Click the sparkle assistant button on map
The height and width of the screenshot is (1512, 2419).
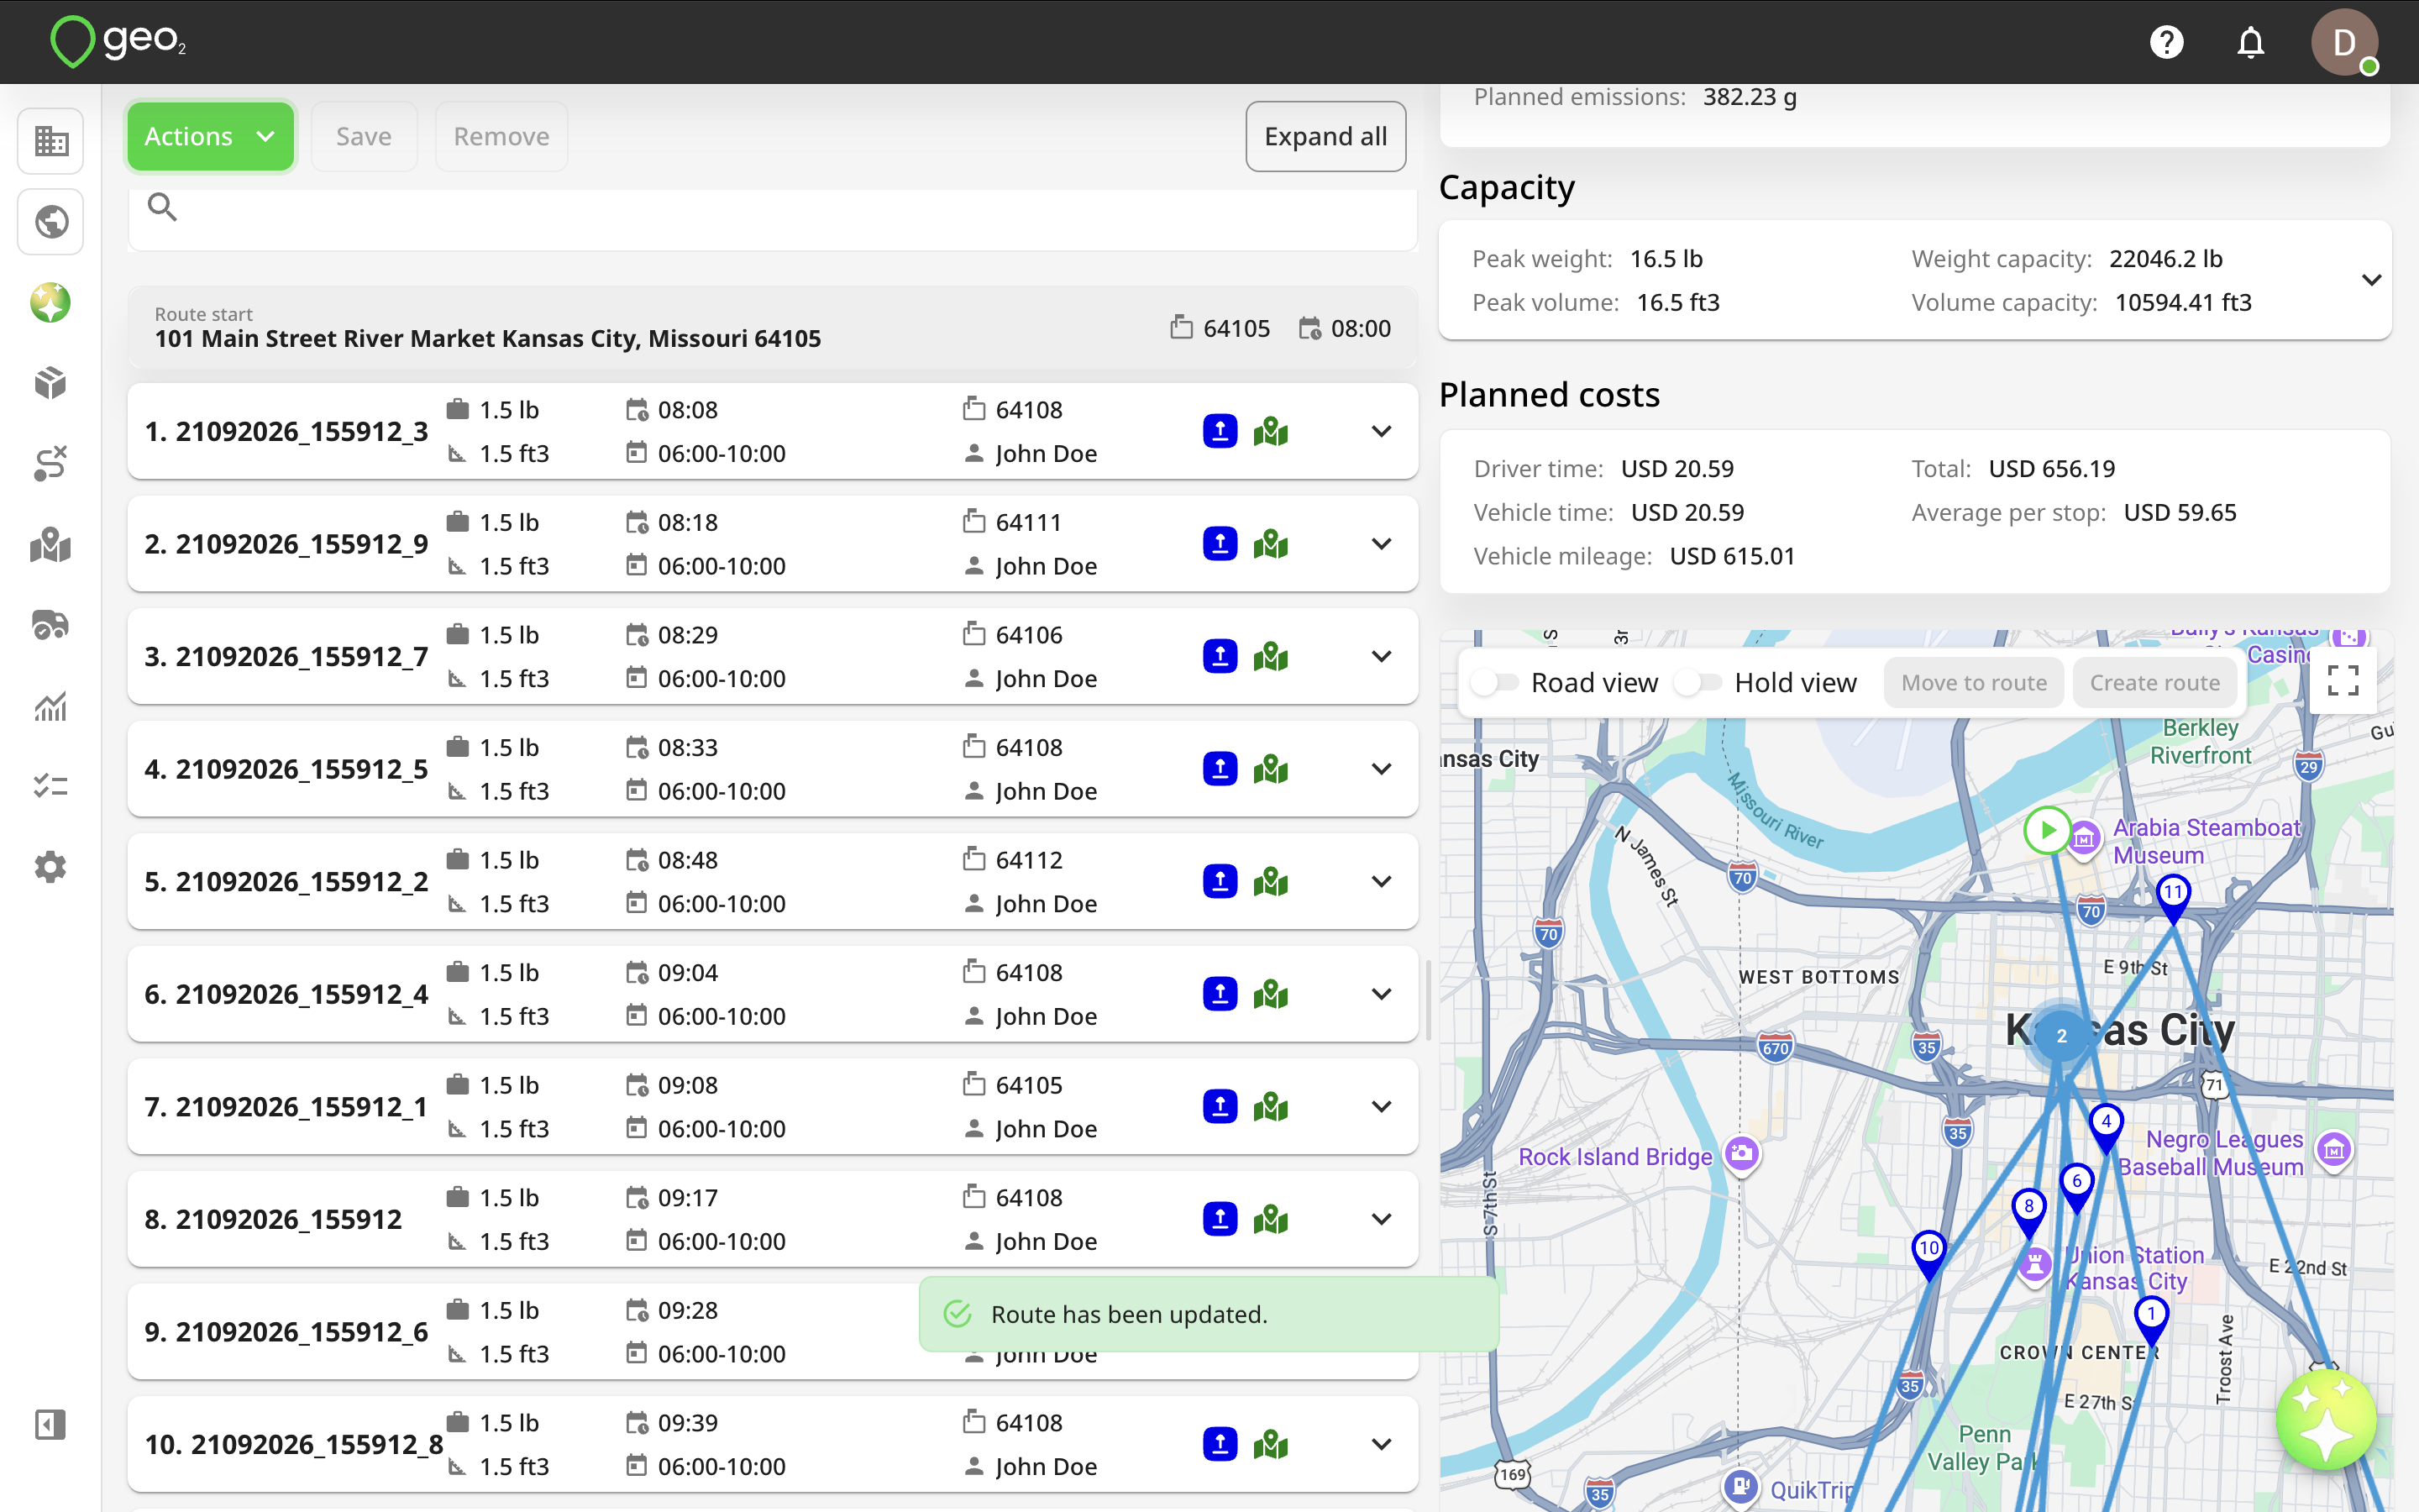click(2326, 1419)
